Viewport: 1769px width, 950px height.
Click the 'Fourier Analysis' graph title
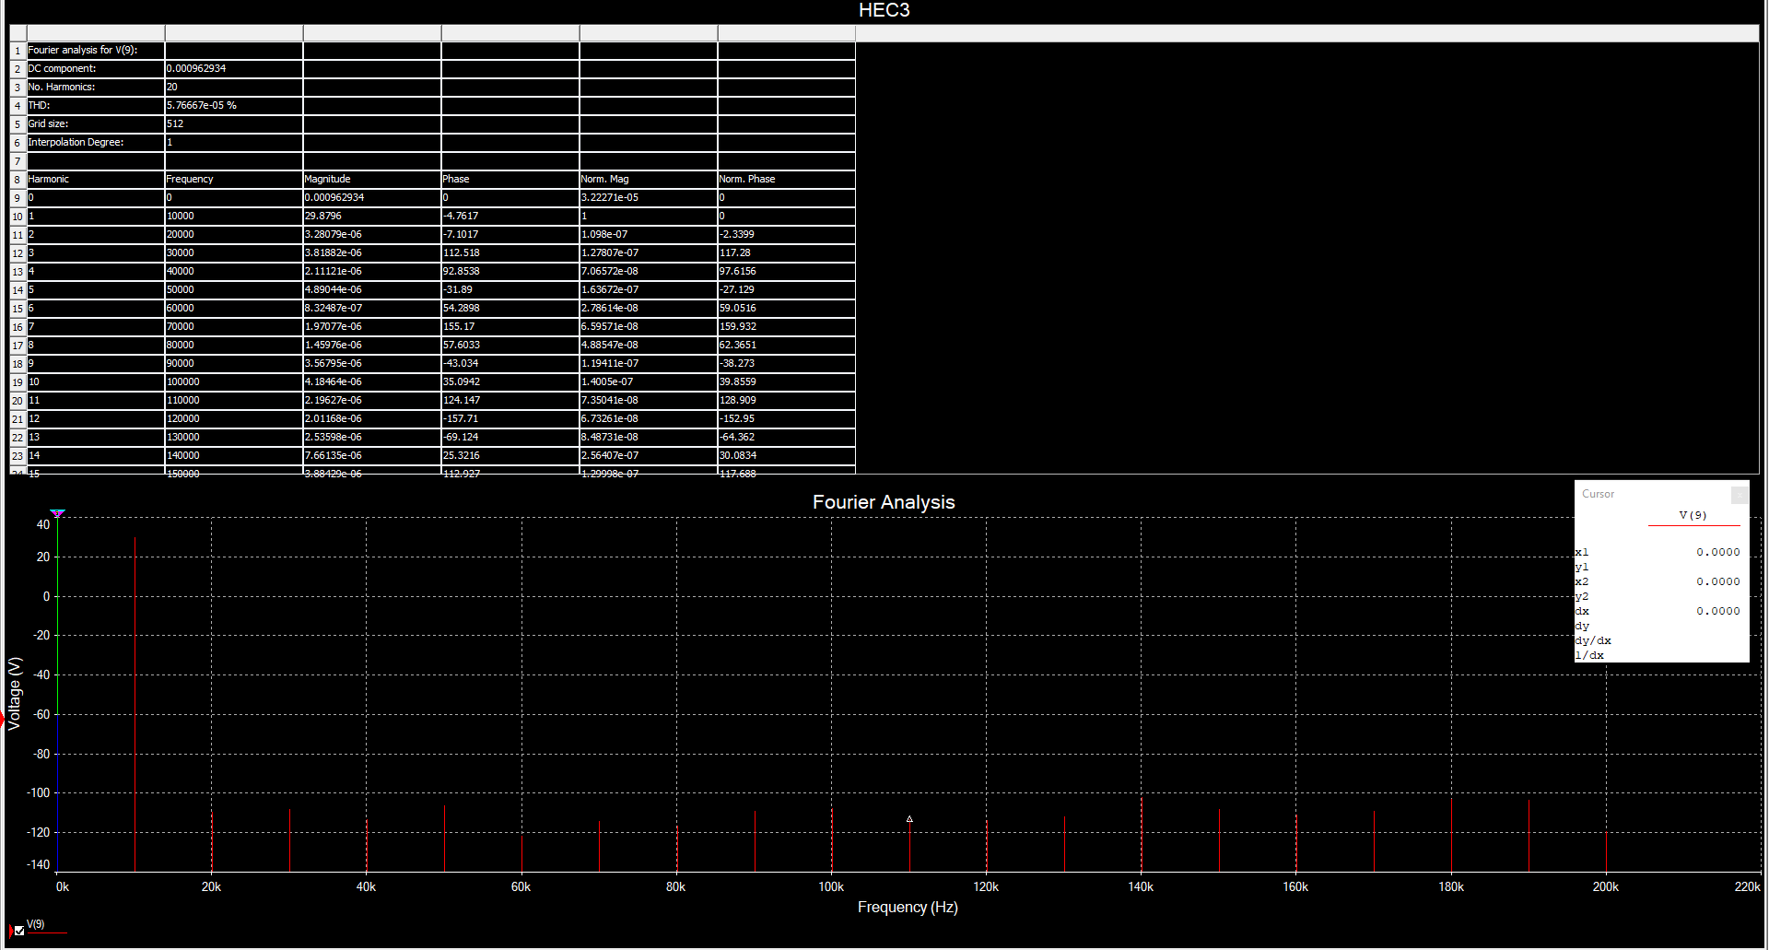coord(884,502)
